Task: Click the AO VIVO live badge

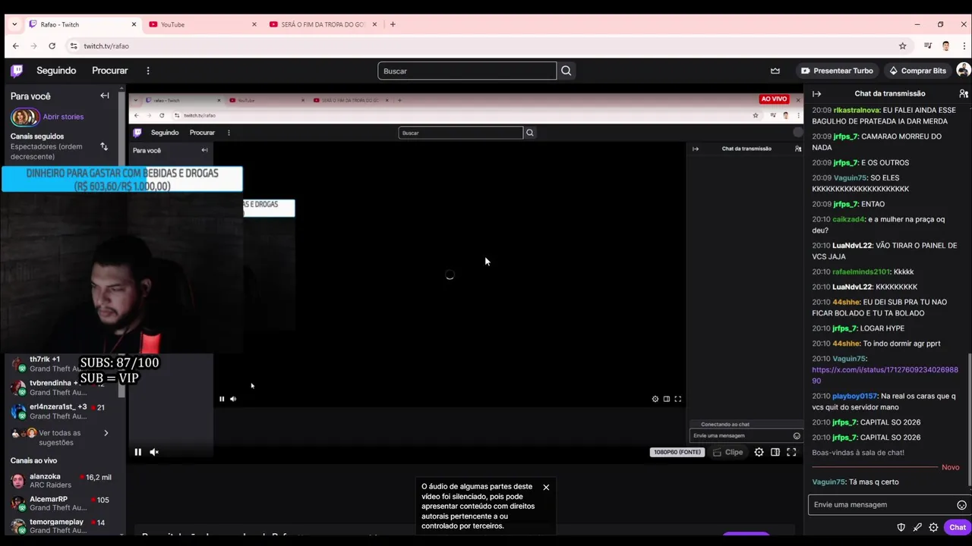Action: tap(774, 99)
